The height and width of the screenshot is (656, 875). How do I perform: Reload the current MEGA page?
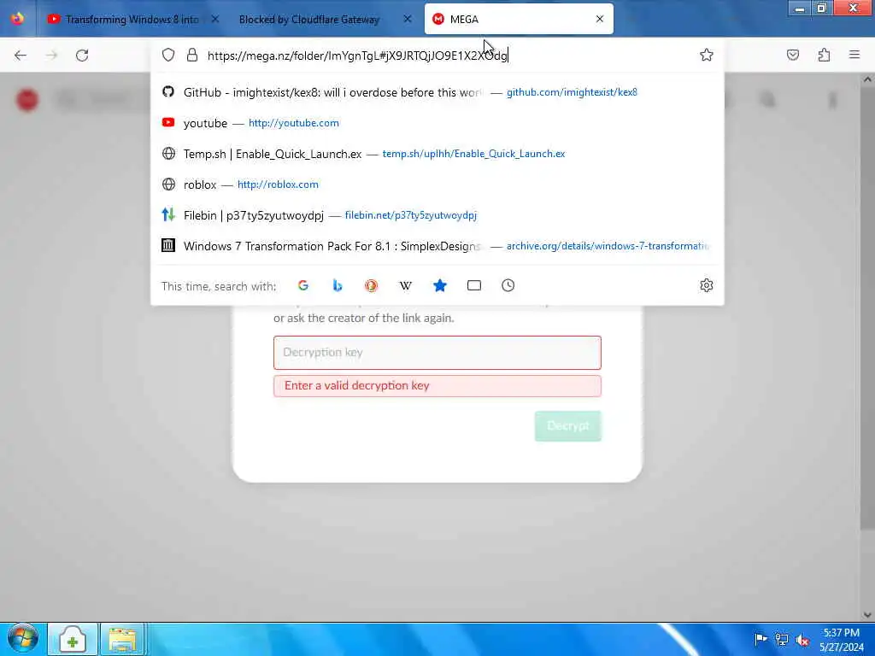tap(82, 56)
